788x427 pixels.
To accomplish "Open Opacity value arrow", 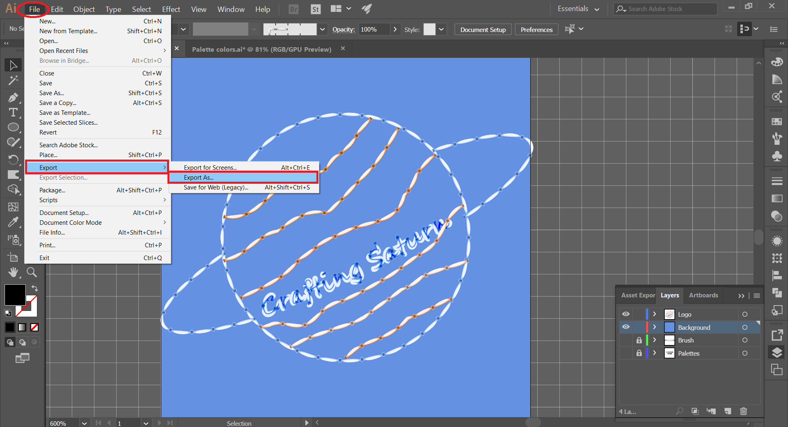I will (x=395, y=29).
